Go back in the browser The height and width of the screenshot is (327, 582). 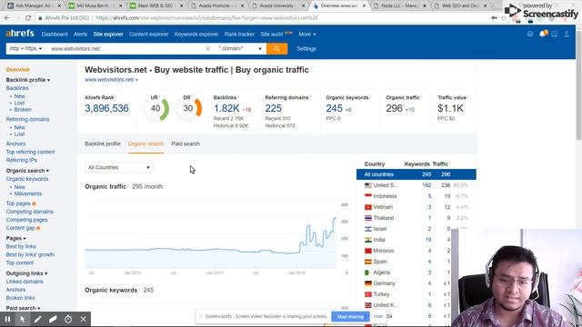[x=7, y=18]
